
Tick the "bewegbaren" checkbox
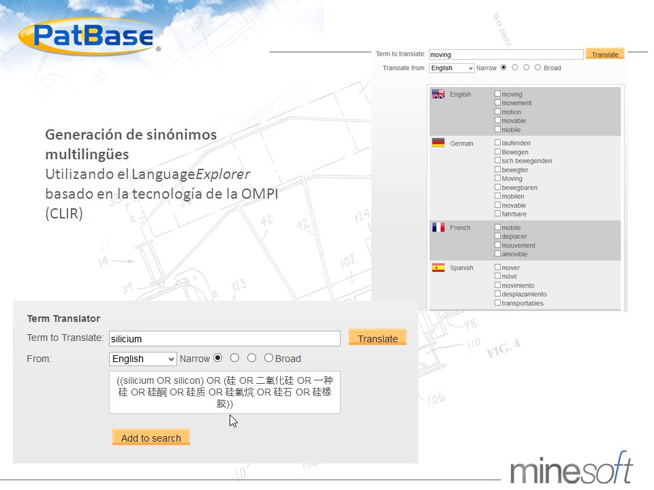(x=497, y=187)
